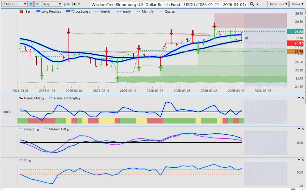Open the Views menu

297,4
